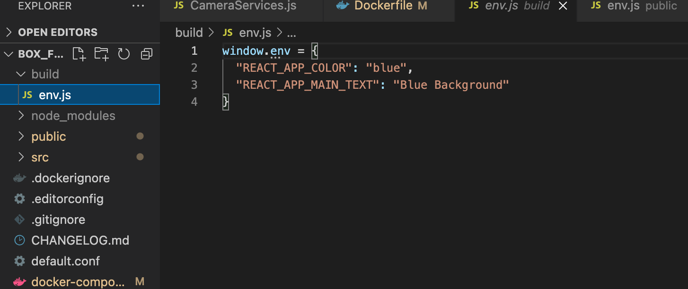Click line number 3 in the gutter
Image resolution: width=688 pixels, height=289 pixels.
click(x=194, y=85)
